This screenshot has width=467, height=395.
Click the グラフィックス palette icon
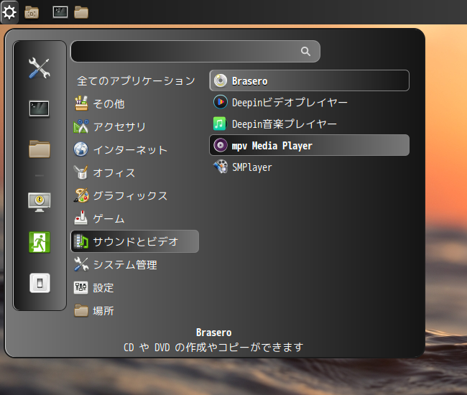(81, 195)
